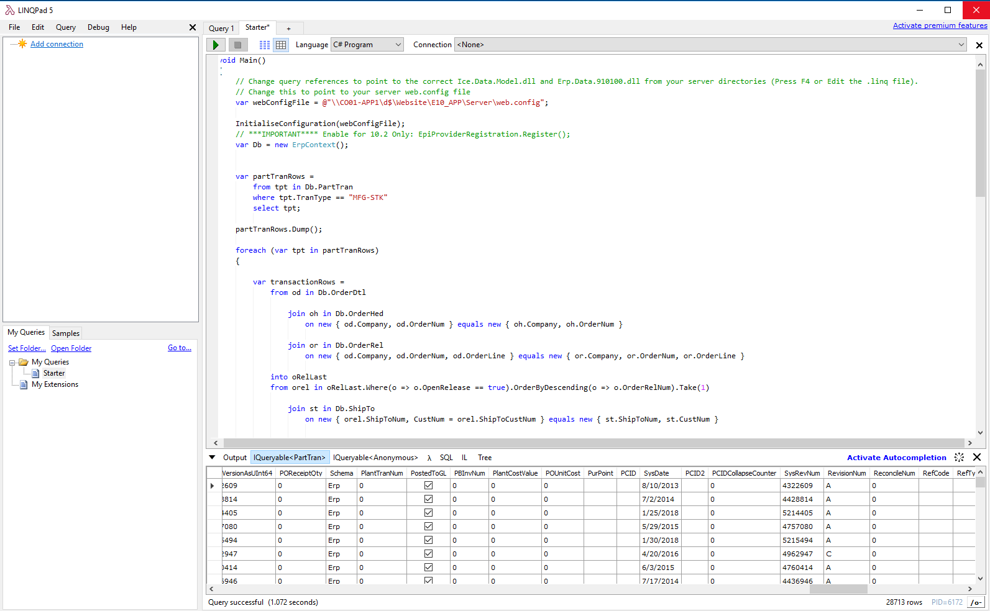The width and height of the screenshot is (990, 611).
Task: Open the File menu
Action: pyautogui.click(x=14, y=27)
